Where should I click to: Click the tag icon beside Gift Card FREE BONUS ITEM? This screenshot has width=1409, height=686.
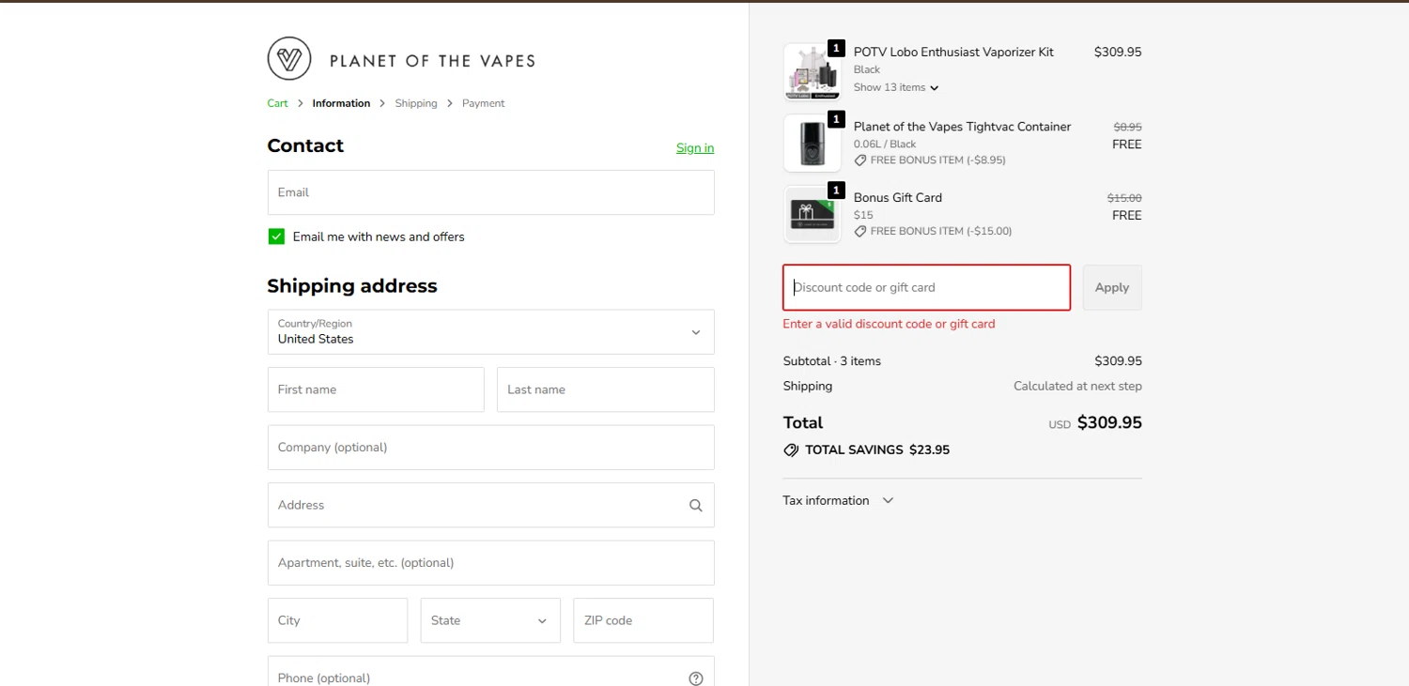coord(859,231)
